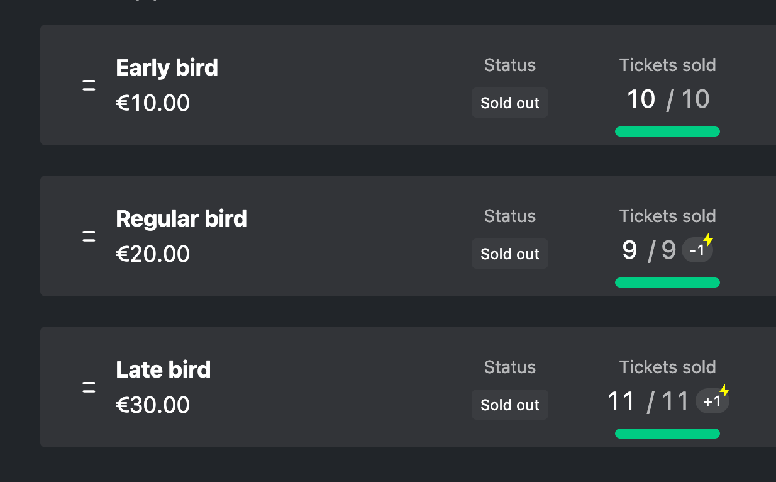This screenshot has width=776, height=482.
Task: Select the Regular bird Sold out status badge
Action: coord(510,254)
